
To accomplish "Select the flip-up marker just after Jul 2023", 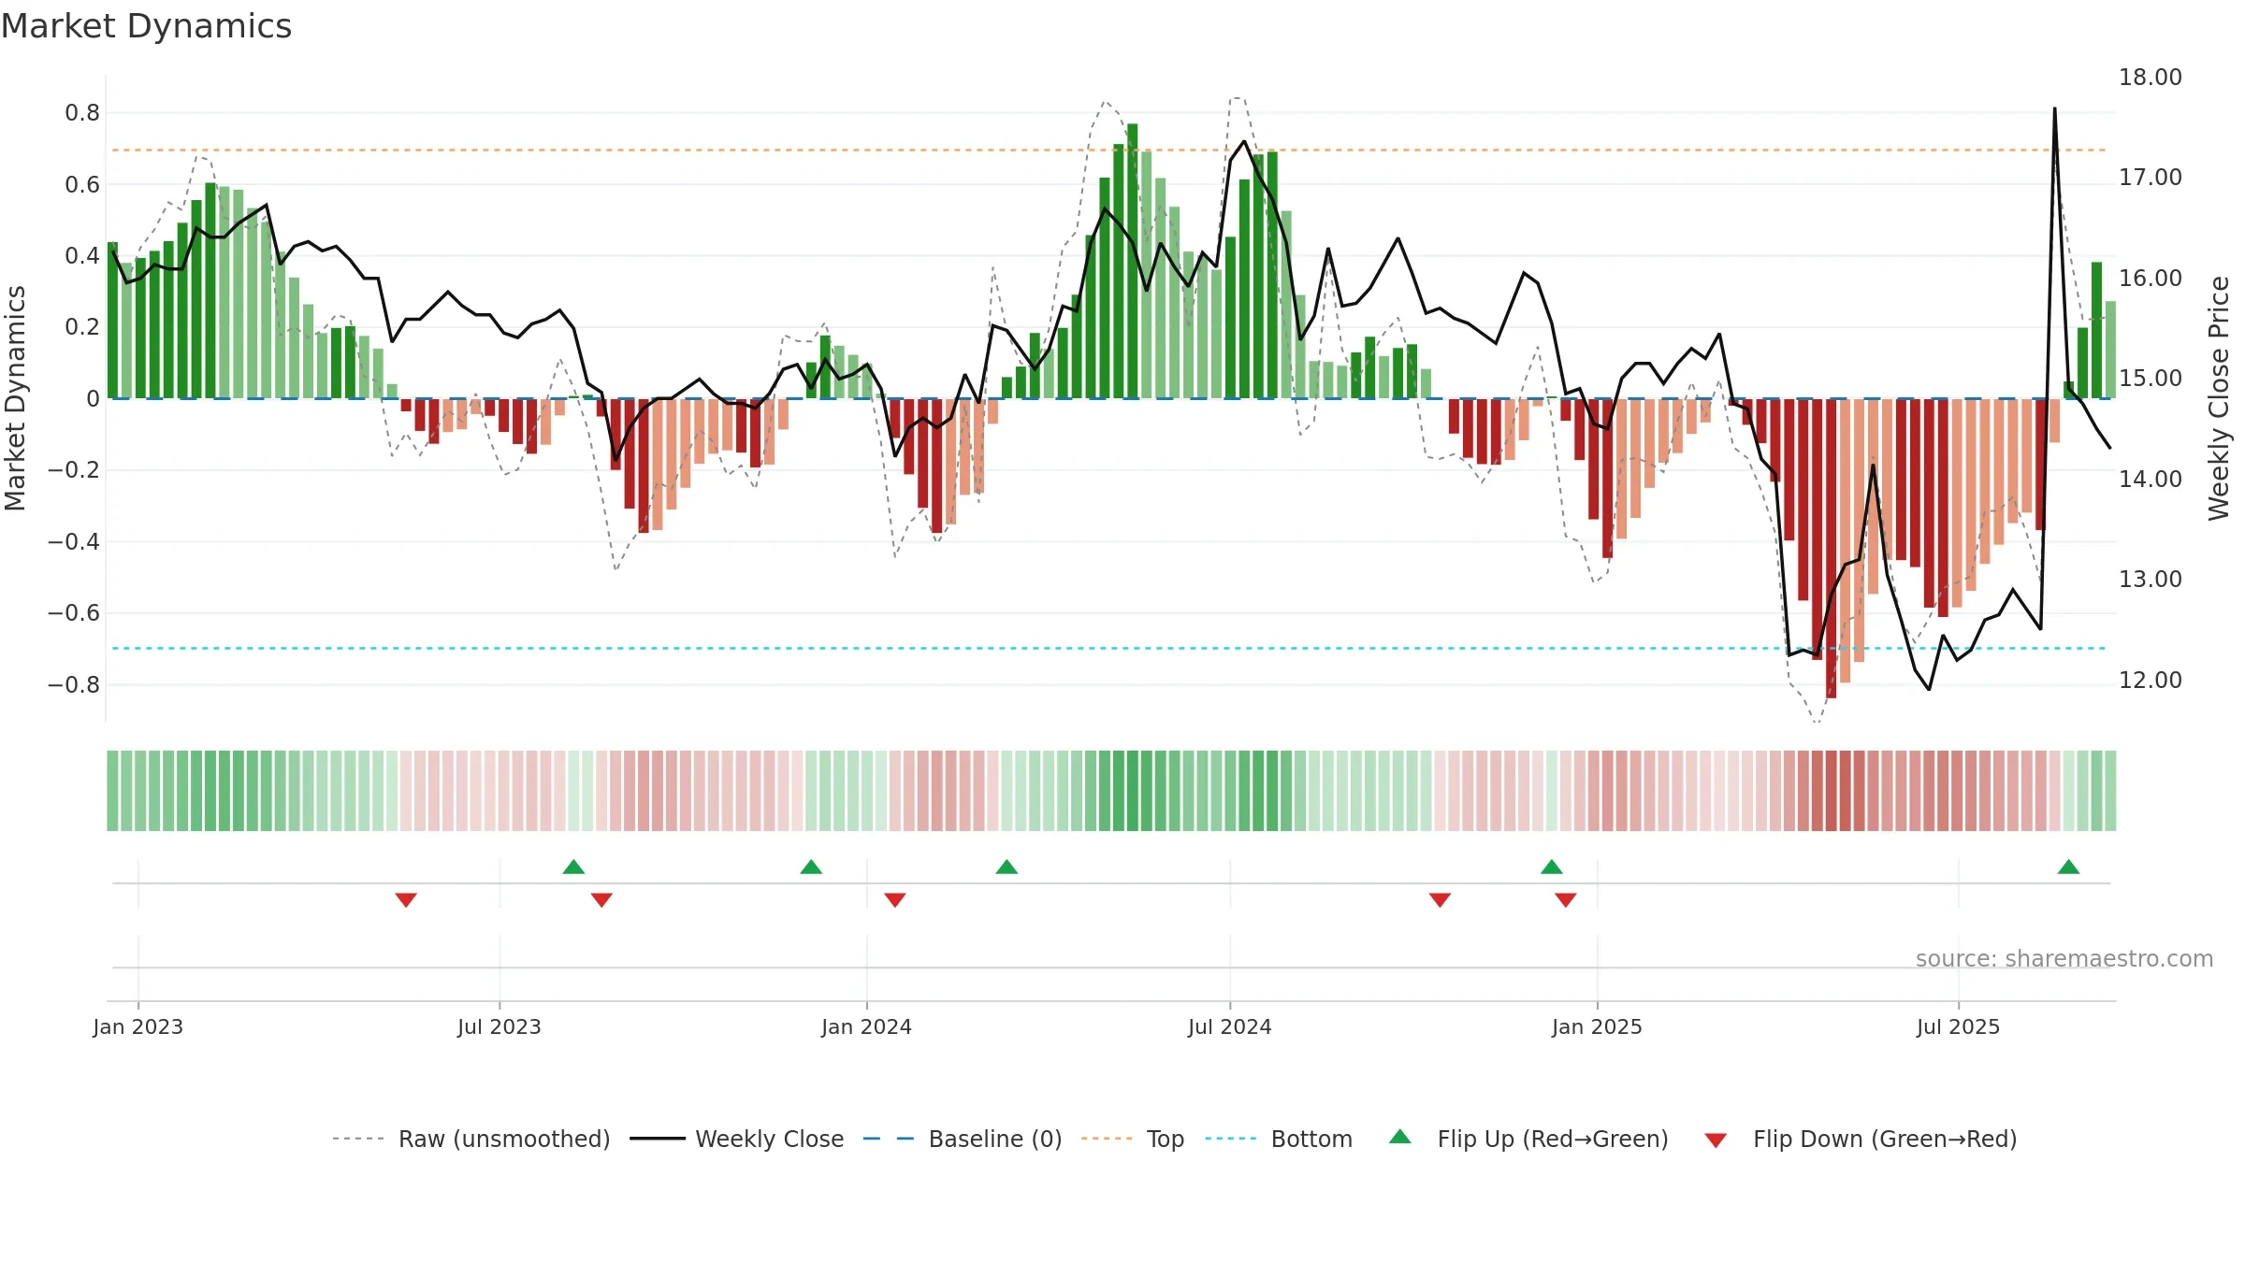I will (x=573, y=867).
